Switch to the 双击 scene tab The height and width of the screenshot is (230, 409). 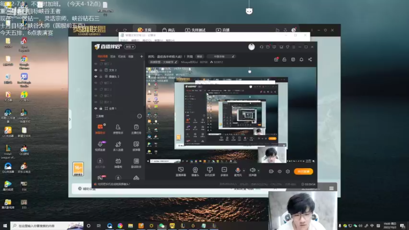112,56
